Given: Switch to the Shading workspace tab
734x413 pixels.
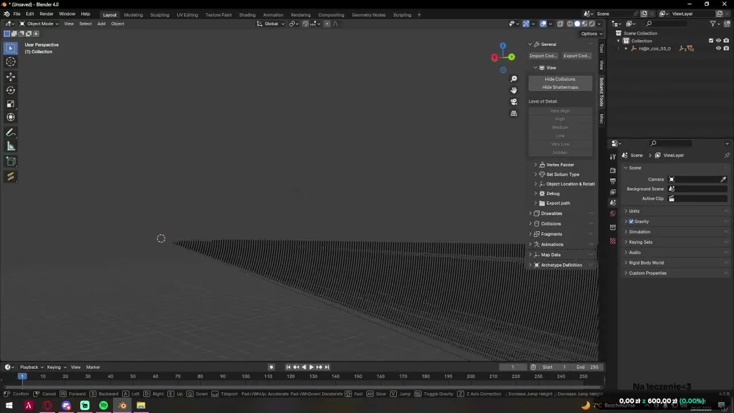Looking at the screenshot, I should coord(247,14).
